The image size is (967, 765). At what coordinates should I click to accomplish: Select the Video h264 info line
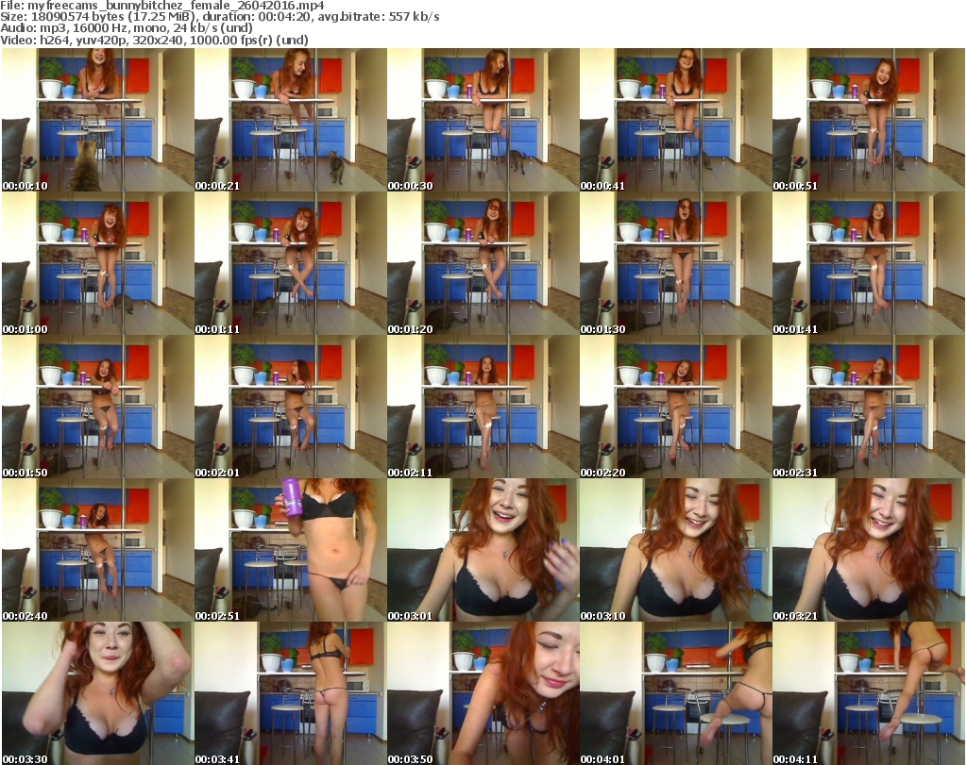[154, 40]
